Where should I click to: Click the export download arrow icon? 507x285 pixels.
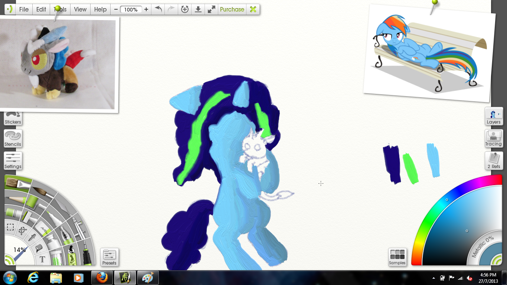coord(198,9)
